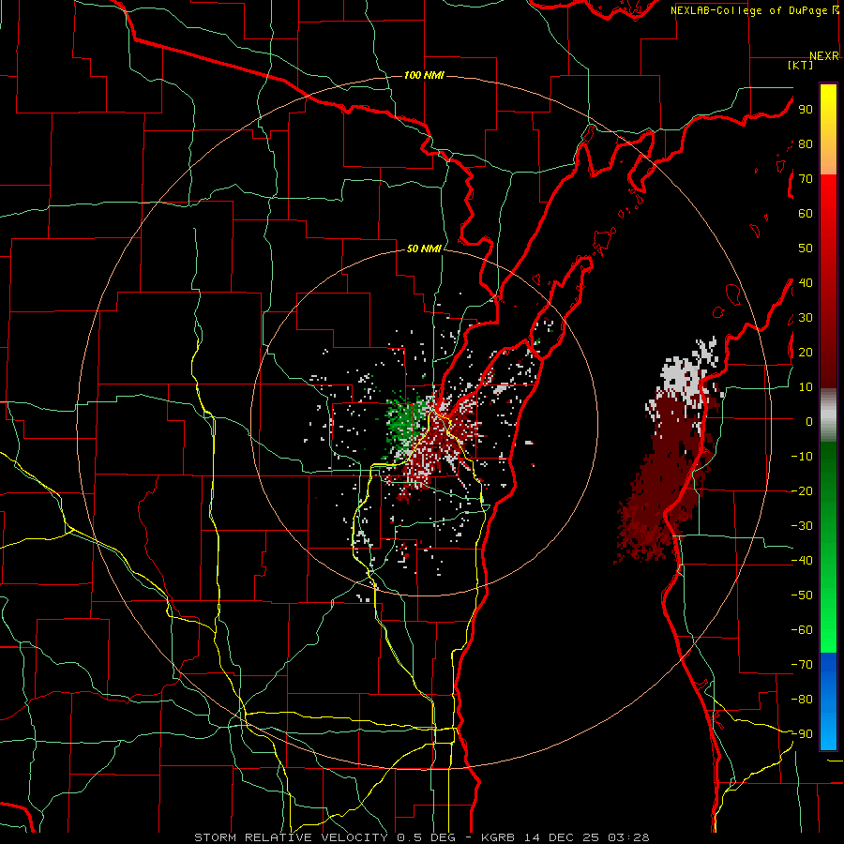Image resolution: width=844 pixels, height=844 pixels.
Task: Click the positive 80 scale label
Action: click(x=806, y=144)
